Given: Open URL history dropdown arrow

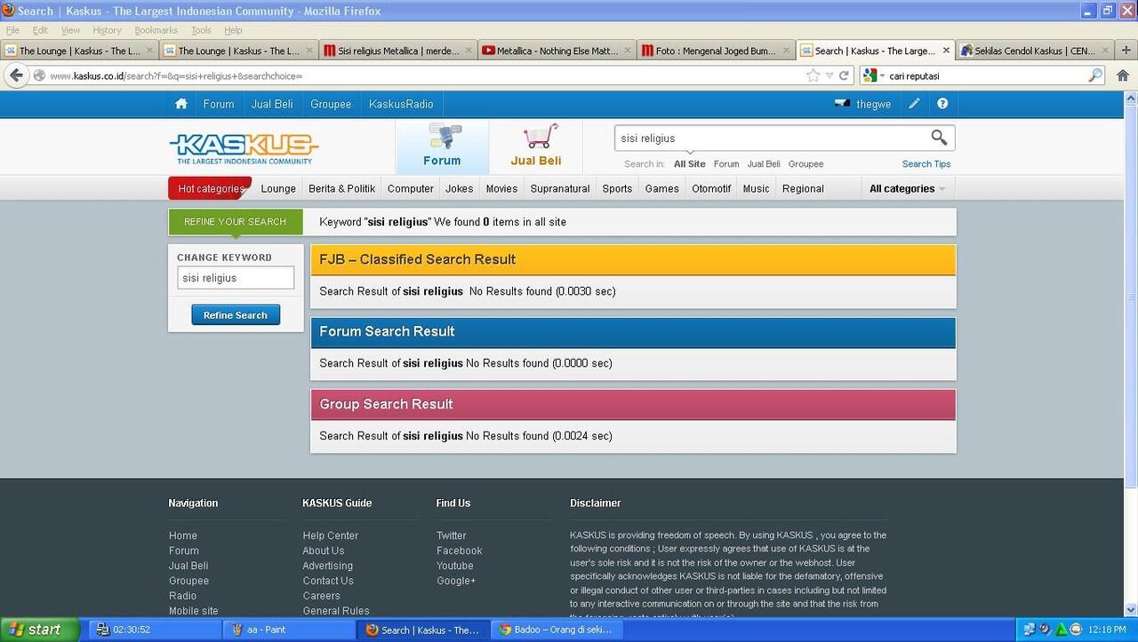Looking at the screenshot, I should (x=829, y=75).
